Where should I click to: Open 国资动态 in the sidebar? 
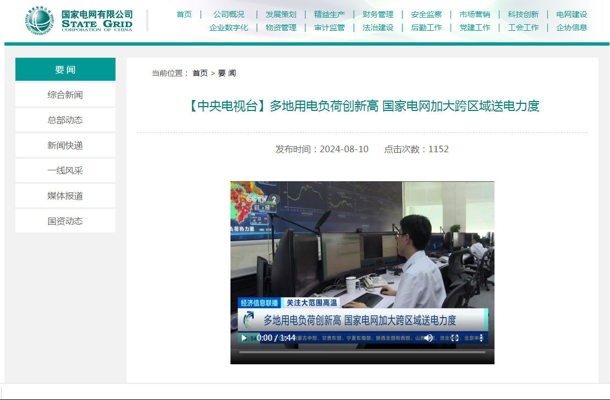(65, 221)
